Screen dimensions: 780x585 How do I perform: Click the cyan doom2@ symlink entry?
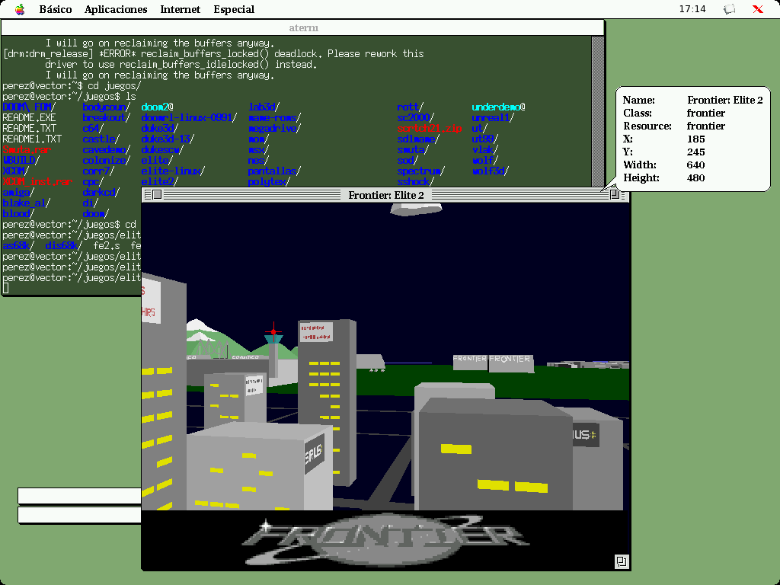(x=157, y=107)
